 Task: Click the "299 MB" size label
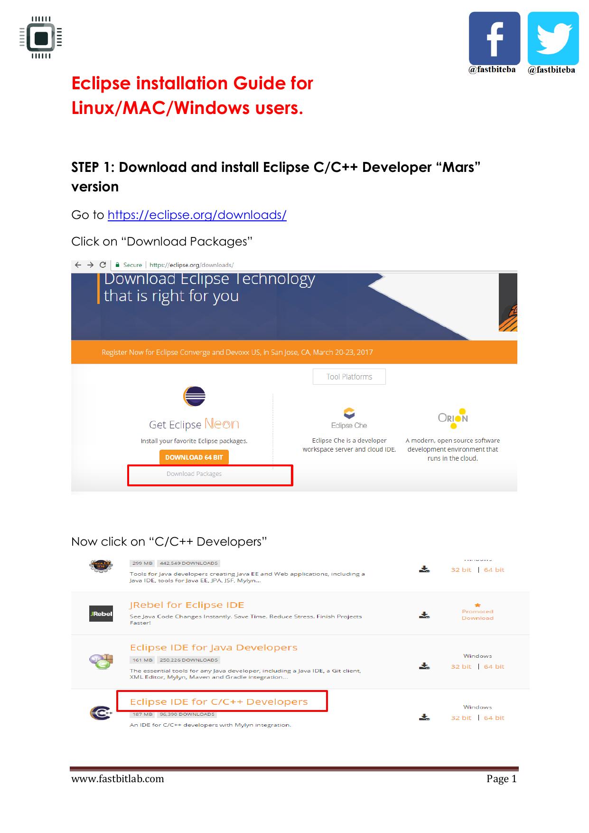142,563
